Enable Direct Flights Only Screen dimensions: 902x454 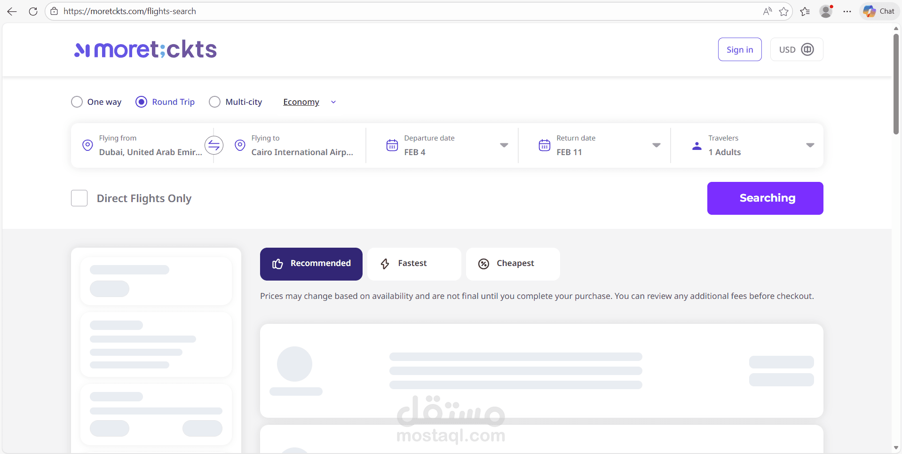coord(79,198)
